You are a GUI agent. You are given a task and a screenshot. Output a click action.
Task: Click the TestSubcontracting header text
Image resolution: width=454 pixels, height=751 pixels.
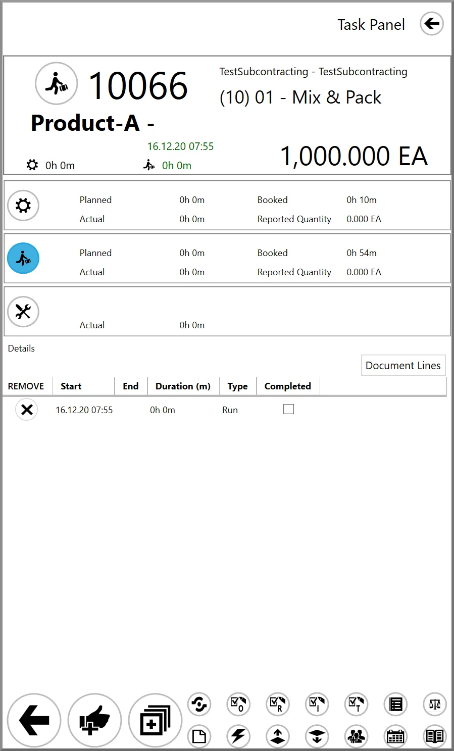pyautogui.click(x=313, y=72)
